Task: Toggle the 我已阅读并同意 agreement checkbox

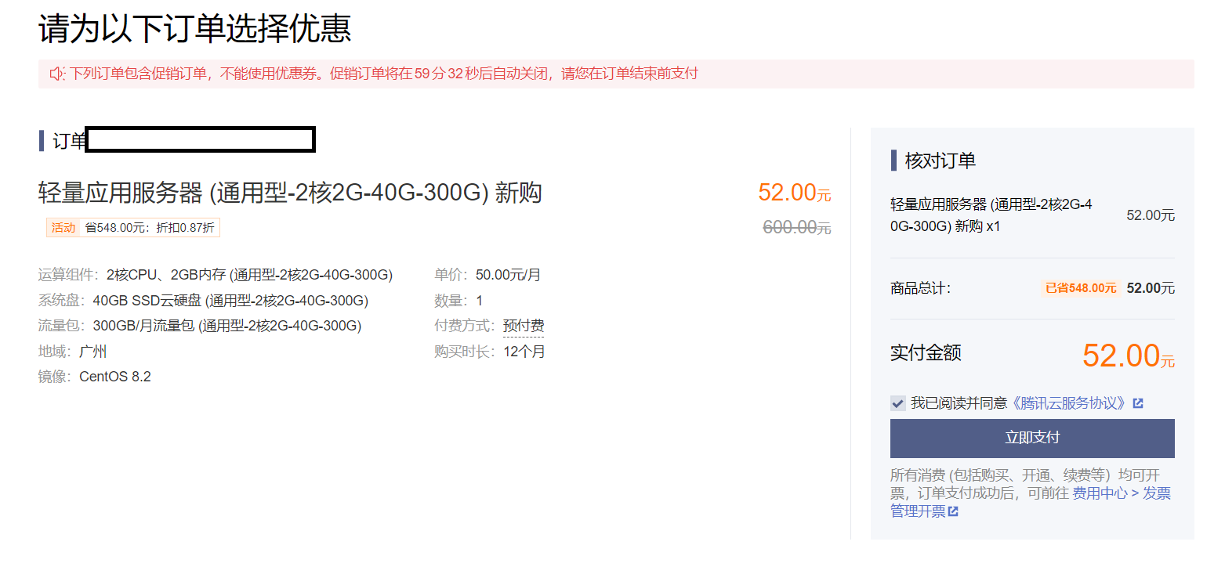Action: pos(898,403)
